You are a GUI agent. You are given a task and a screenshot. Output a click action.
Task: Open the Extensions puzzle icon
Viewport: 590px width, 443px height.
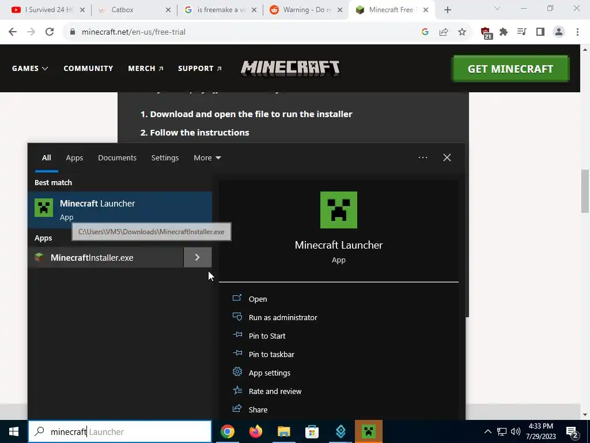(x=504, y=32)
